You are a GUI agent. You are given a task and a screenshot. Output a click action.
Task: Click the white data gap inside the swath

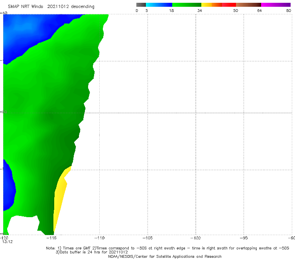(24, 225)
